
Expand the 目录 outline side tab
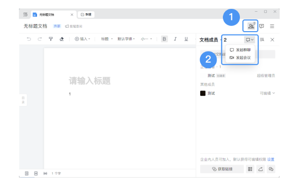click(23, 100)
